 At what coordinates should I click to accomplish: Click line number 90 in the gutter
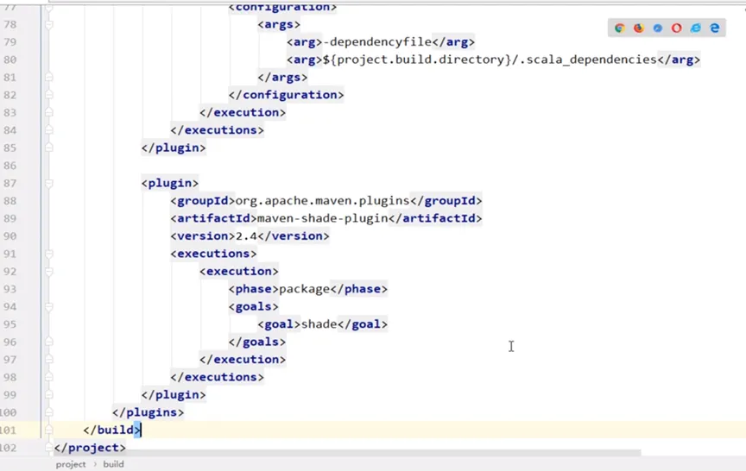coord(10,235)
